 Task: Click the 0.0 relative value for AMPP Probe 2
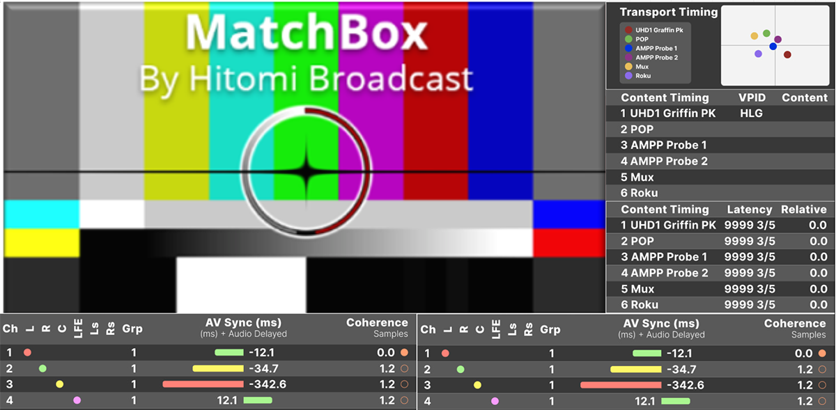click(817, 274)
